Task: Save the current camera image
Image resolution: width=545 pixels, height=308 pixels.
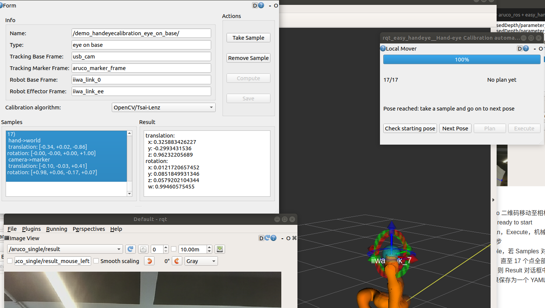Action: click(220, 249)
